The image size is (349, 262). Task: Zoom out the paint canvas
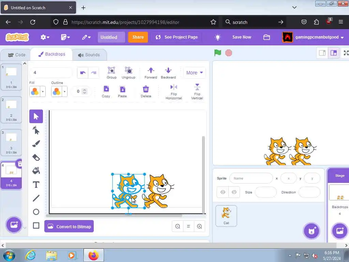coord(178,227)
